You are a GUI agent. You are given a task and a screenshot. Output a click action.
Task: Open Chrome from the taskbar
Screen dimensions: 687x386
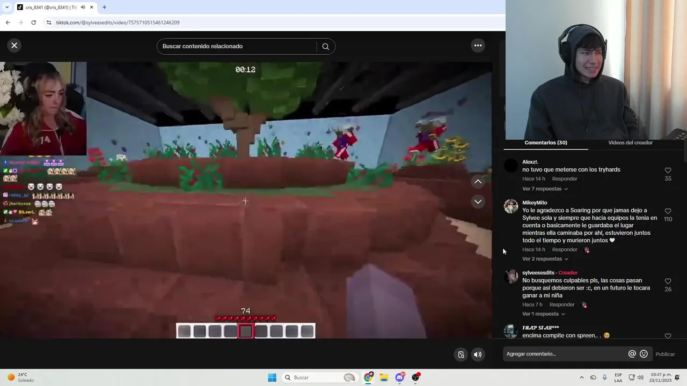pos(368,377)
